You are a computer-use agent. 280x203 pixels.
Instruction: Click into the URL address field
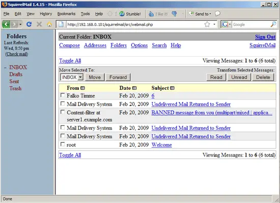click(135, 24)
